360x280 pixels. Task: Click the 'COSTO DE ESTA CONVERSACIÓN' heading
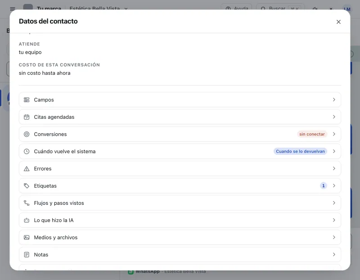(x=59, y=65)
